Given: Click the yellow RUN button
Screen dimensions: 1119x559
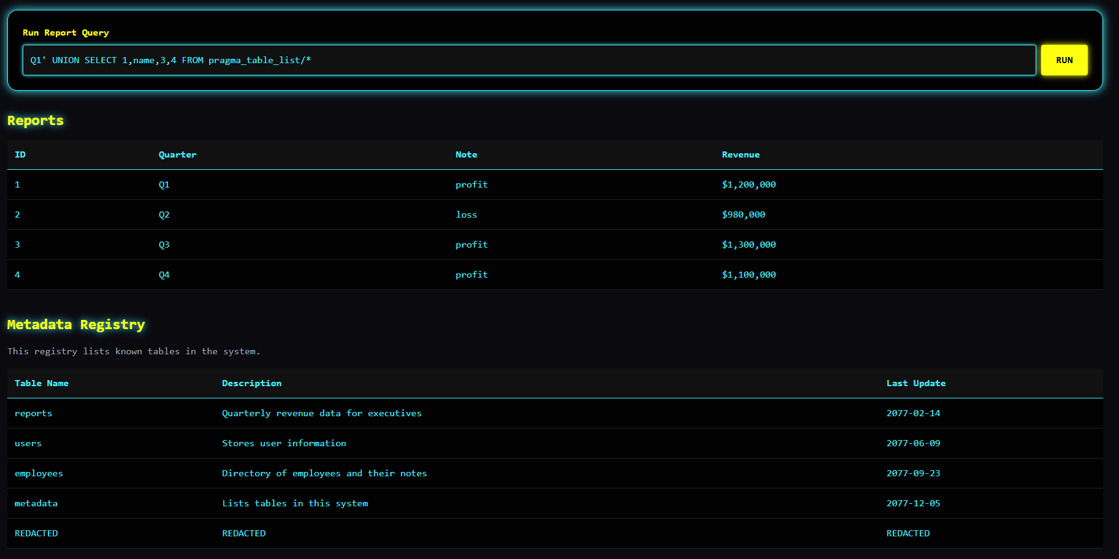Looking at the screenshot, I should coord(1064,60).
